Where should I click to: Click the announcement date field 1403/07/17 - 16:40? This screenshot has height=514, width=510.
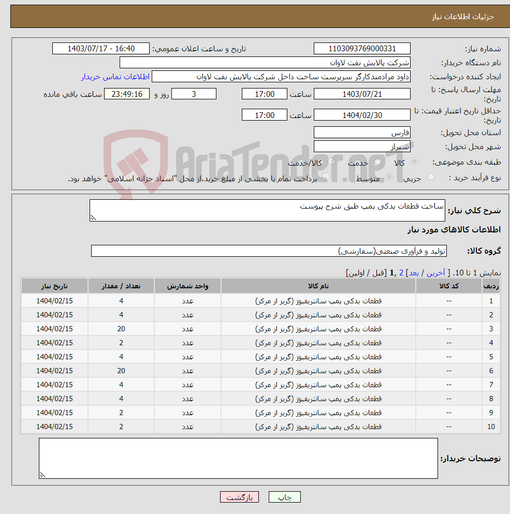pyautogui.click(x=100, y=49)
